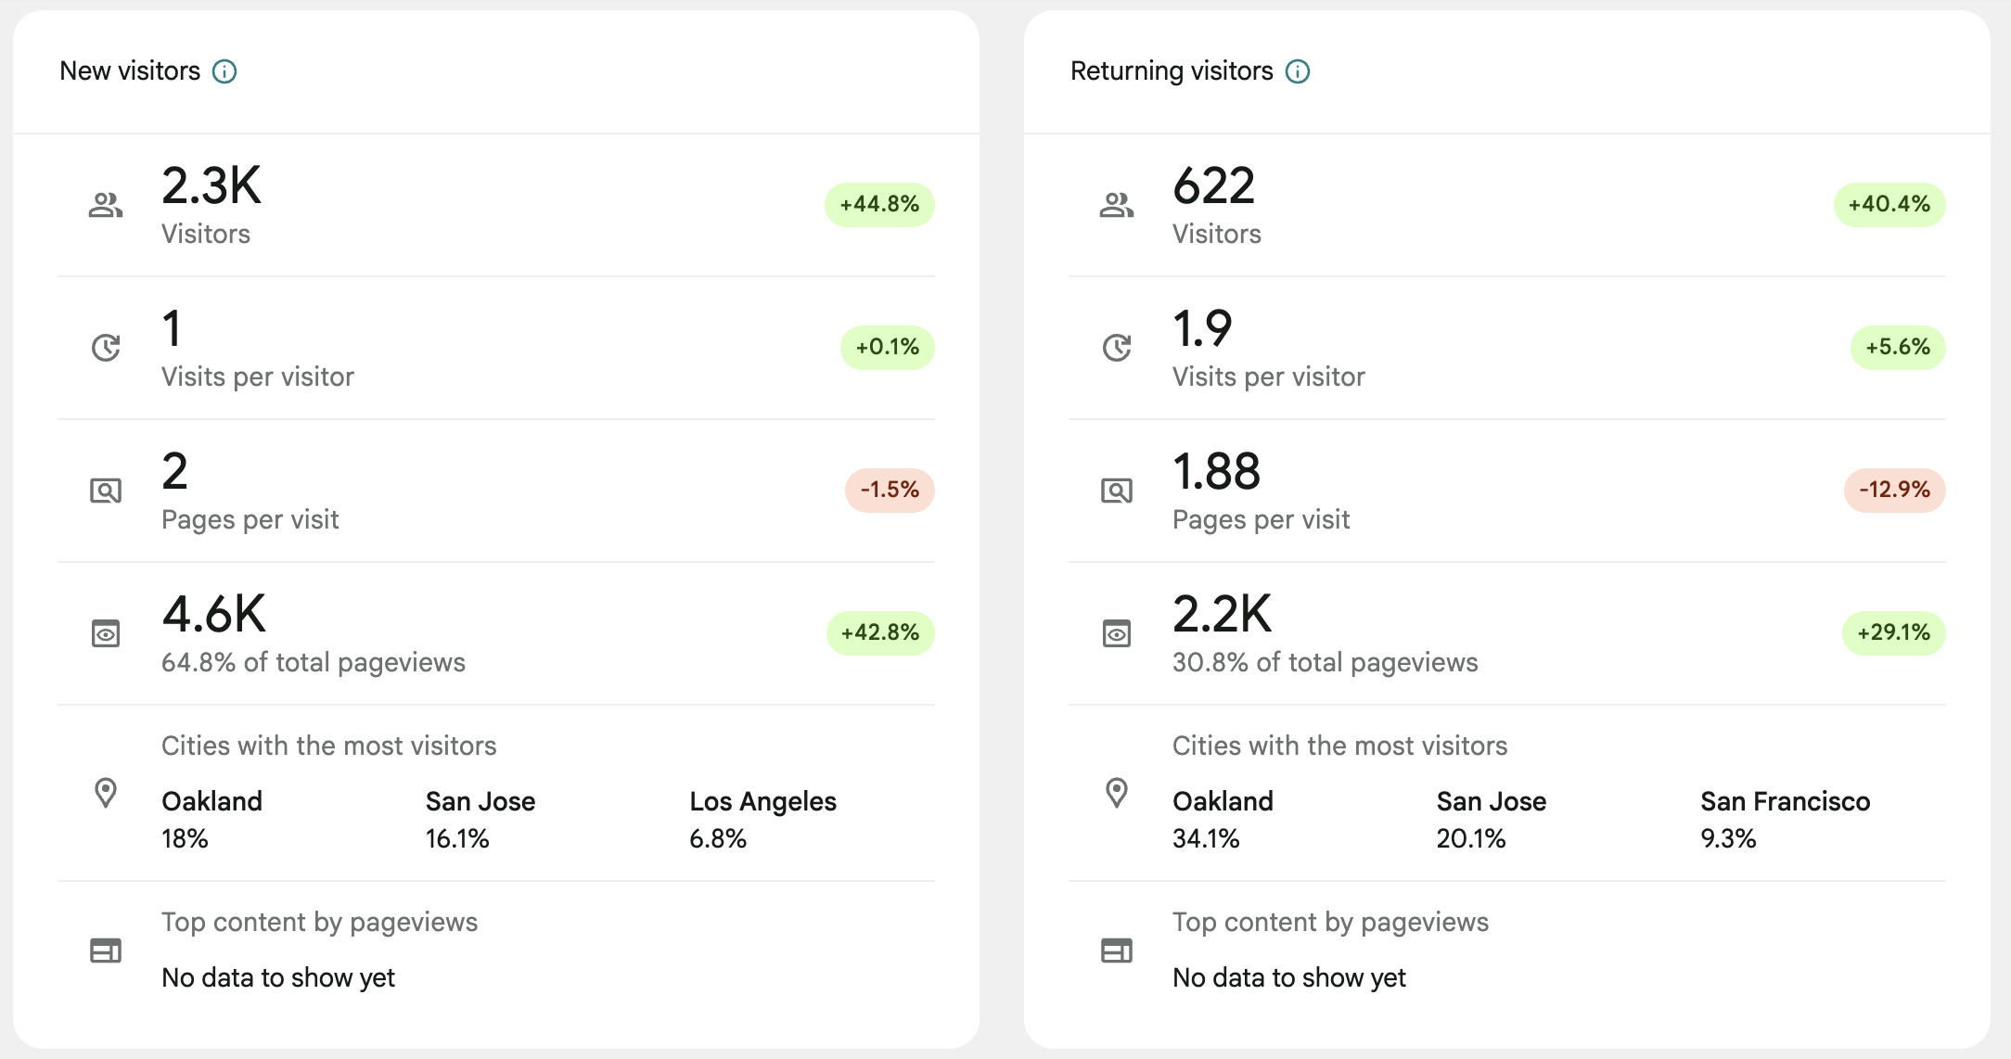This screenshot has width=2011, height=1059.
Task: Click the Oakland 34.1% city entry
Action: 1222,801
